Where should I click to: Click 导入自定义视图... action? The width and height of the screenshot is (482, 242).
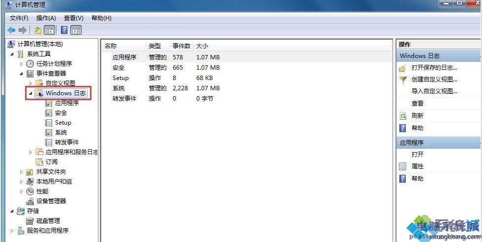tap(434, 91)
